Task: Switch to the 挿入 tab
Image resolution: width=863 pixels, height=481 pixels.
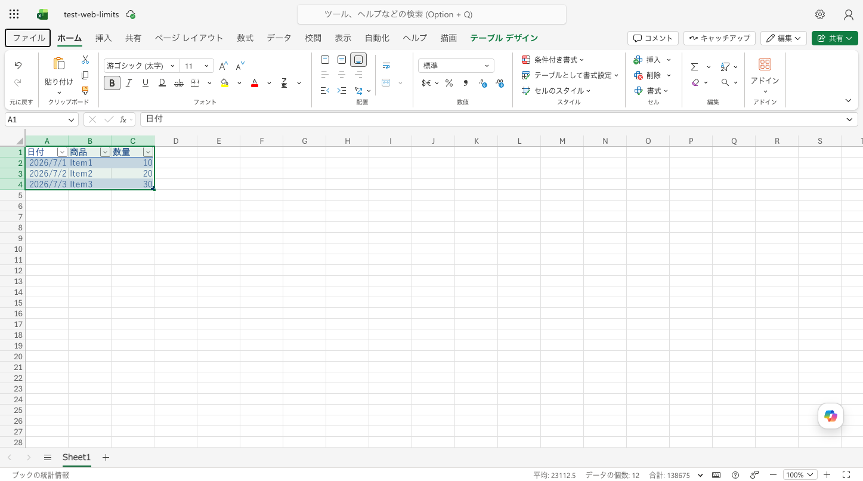Action: click(103, 38)
